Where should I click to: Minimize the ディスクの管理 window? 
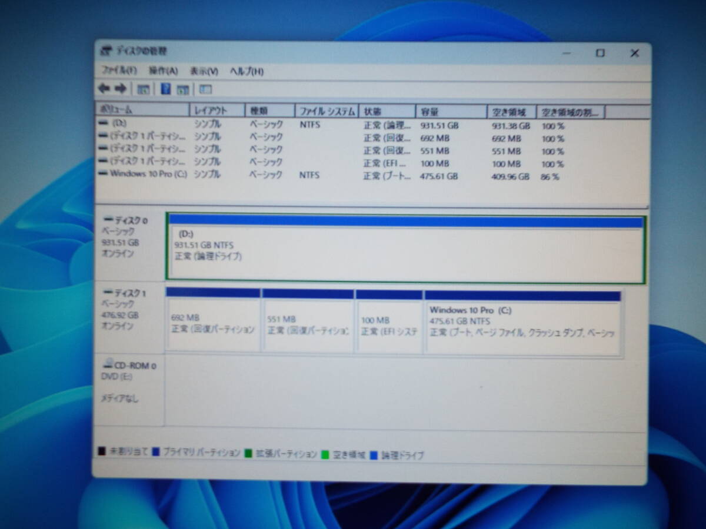[567, 53]
